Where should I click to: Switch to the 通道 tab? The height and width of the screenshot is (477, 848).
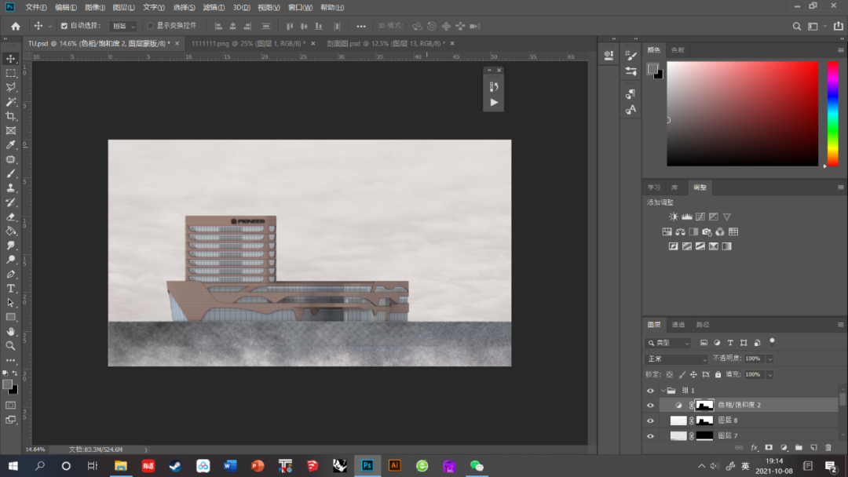678,325
